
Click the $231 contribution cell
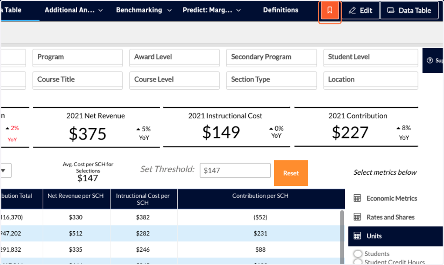pyautogui.click(x=260, y=234)
